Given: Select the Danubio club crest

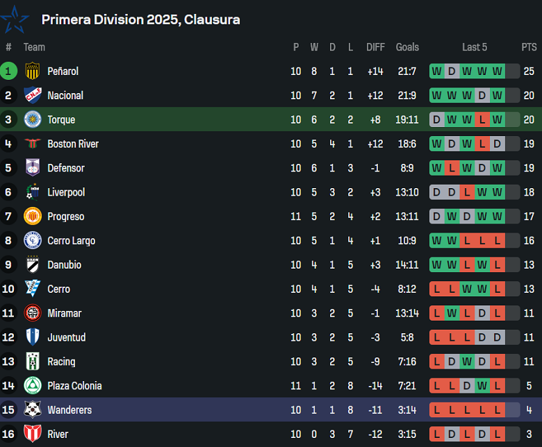Looking at the screenshot, I should pos(33,265).
